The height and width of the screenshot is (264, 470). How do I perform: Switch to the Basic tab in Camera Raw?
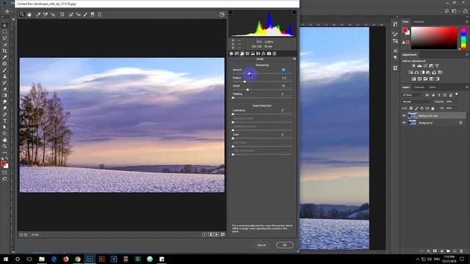(x=231, y=54)
